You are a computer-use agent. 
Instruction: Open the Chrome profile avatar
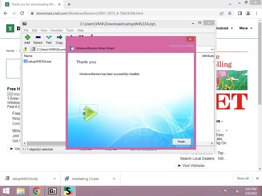pos(248,13)
